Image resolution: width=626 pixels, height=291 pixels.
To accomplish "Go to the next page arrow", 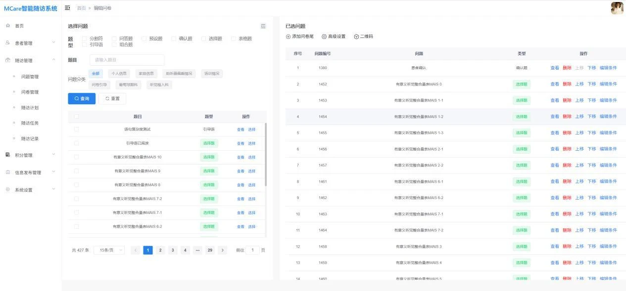I will (x=223, y=250).
